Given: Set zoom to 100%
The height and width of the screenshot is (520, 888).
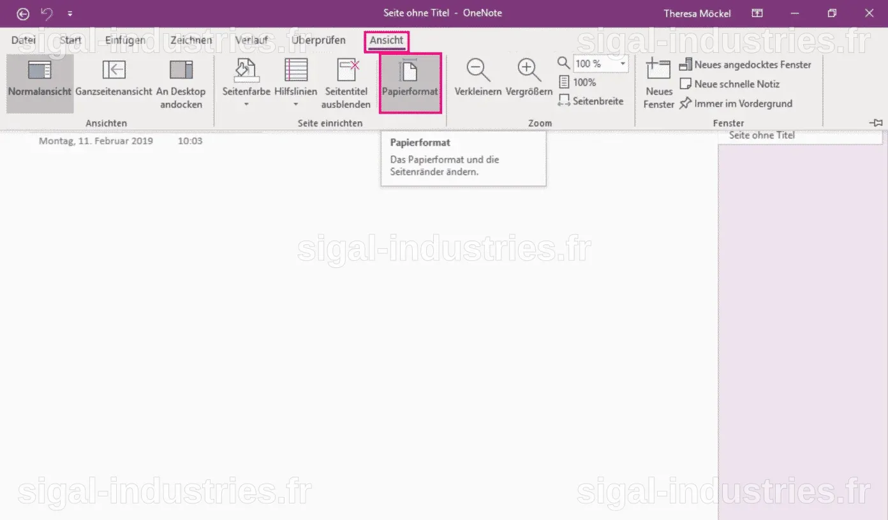Looking at the screenshot, I should [x=577, y=82].
